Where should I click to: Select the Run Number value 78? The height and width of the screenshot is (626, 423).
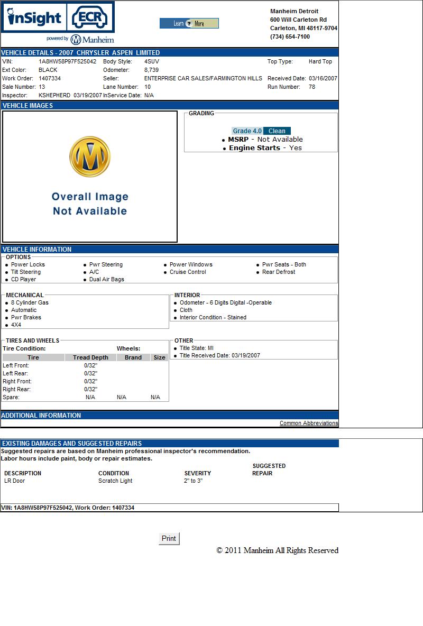(312, 87)
